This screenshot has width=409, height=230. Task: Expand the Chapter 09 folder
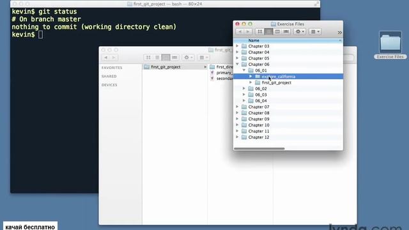(237, 119)
